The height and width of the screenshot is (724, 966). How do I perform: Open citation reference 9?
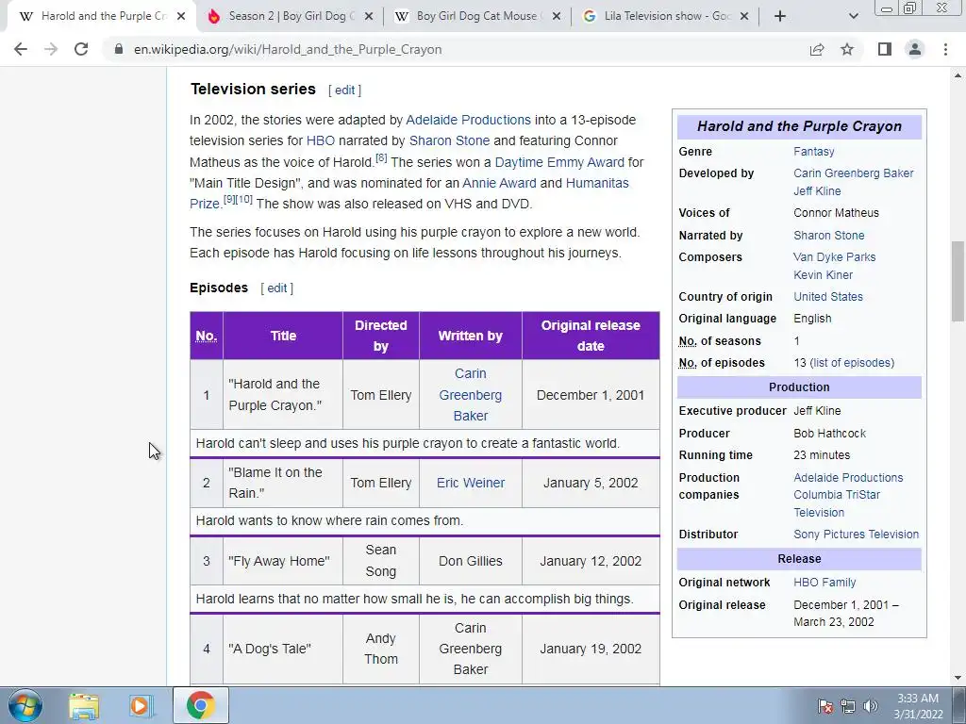tap(229, 200)
